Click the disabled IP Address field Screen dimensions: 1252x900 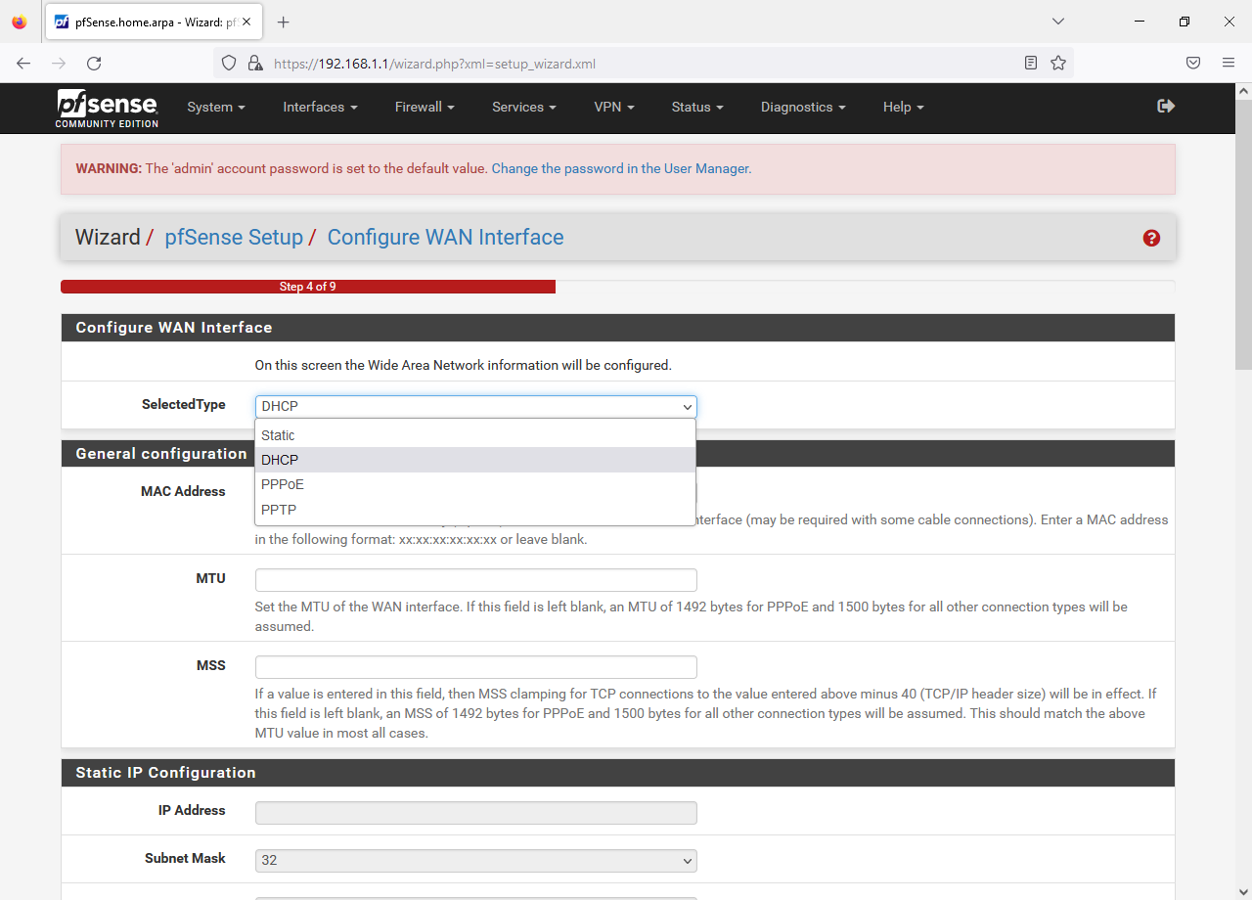[x=475, y=812]
